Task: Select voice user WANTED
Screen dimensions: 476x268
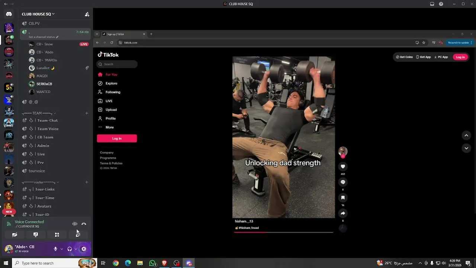Action: pos(59,92)
